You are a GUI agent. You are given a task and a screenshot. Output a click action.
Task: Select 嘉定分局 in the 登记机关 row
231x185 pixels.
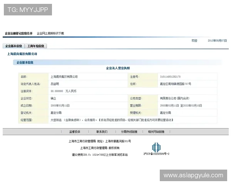(56, 113)
